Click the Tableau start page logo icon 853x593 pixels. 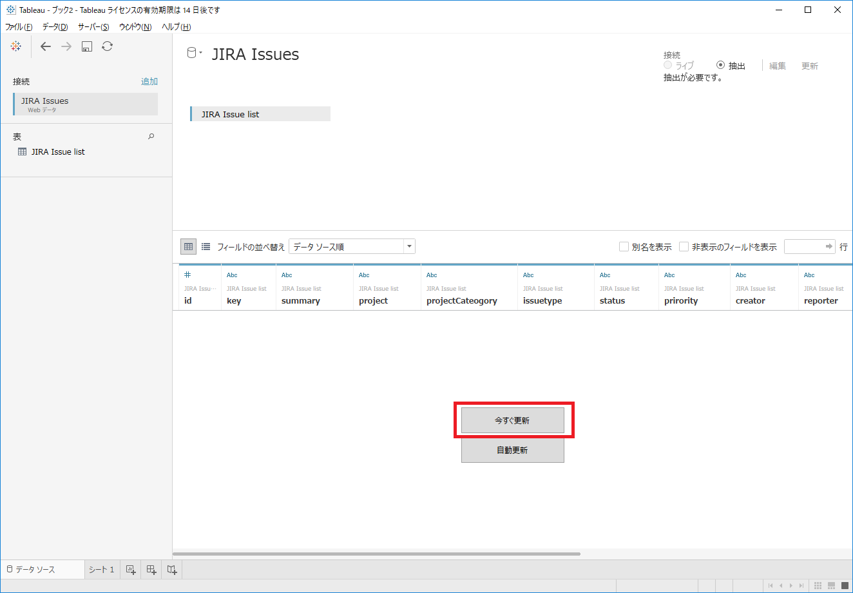click(x=16, y=46)
